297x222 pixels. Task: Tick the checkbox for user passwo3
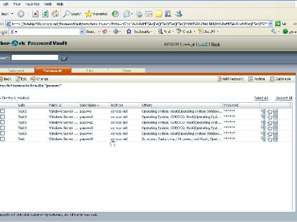2,128
